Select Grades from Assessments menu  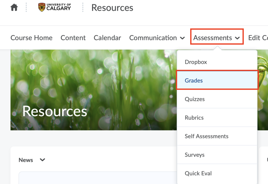[x=217, y=80]
